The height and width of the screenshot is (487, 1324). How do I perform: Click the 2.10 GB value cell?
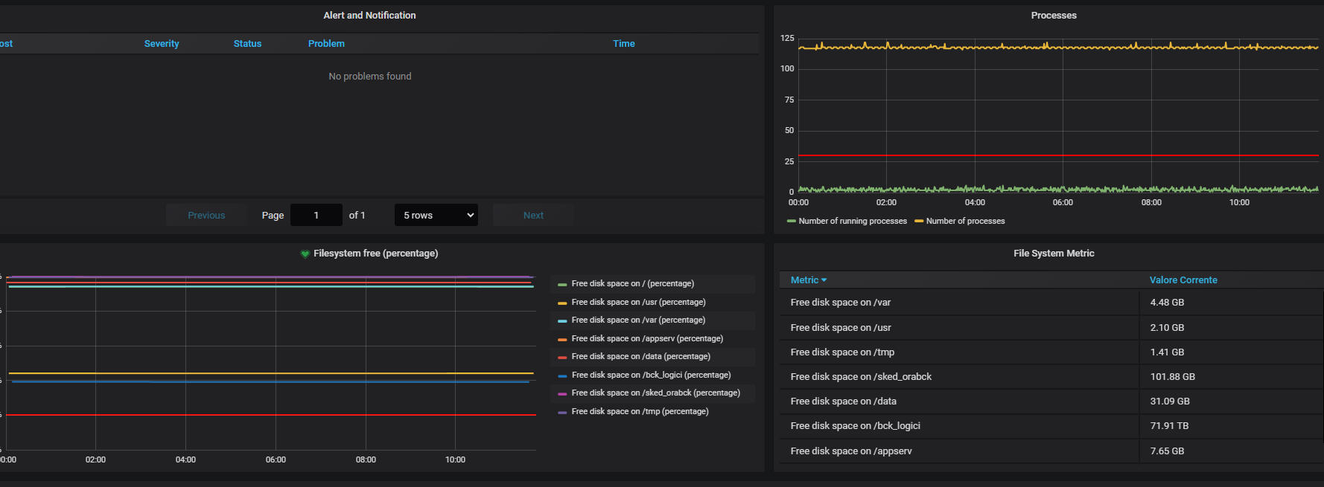coord(1231,327)
